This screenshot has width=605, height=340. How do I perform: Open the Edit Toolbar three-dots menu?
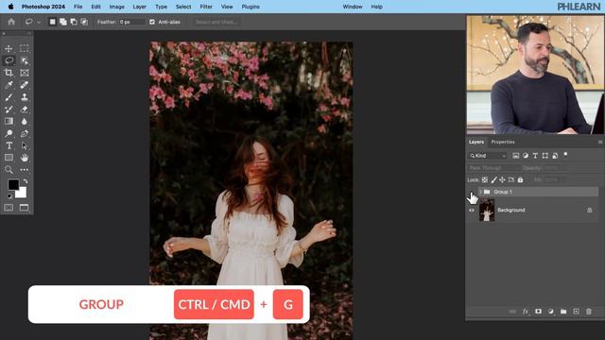[x=24, y=170]
